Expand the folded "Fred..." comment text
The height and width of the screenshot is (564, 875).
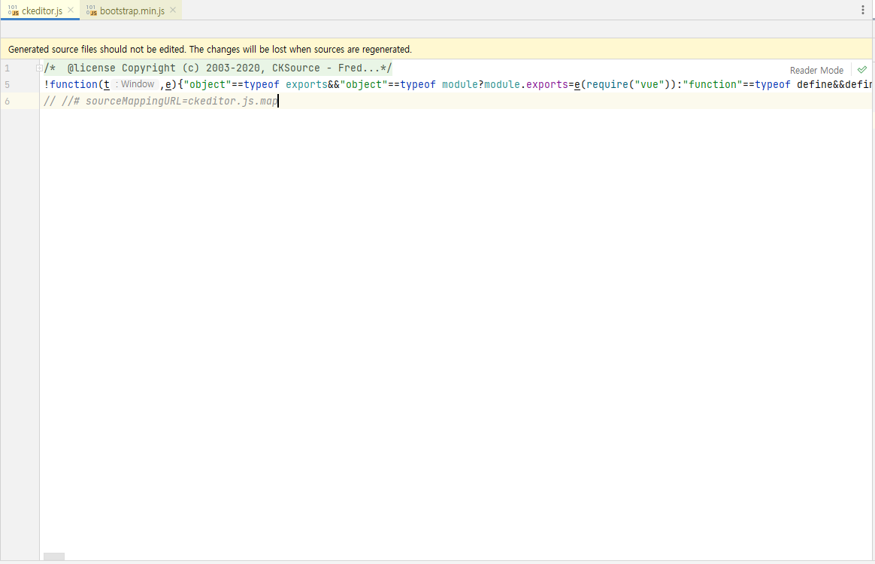(364, 68)
